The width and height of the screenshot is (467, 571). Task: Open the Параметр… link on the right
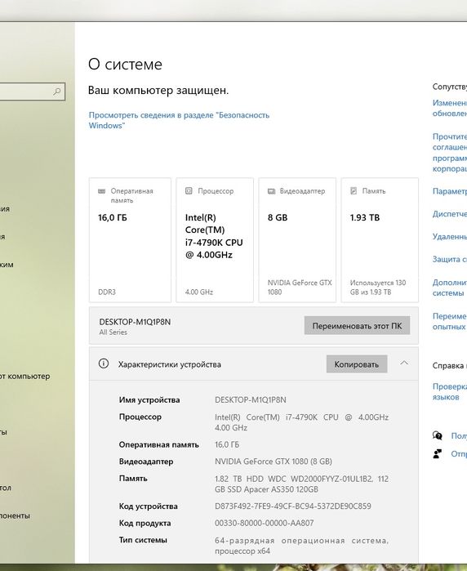tap(450, 191)
